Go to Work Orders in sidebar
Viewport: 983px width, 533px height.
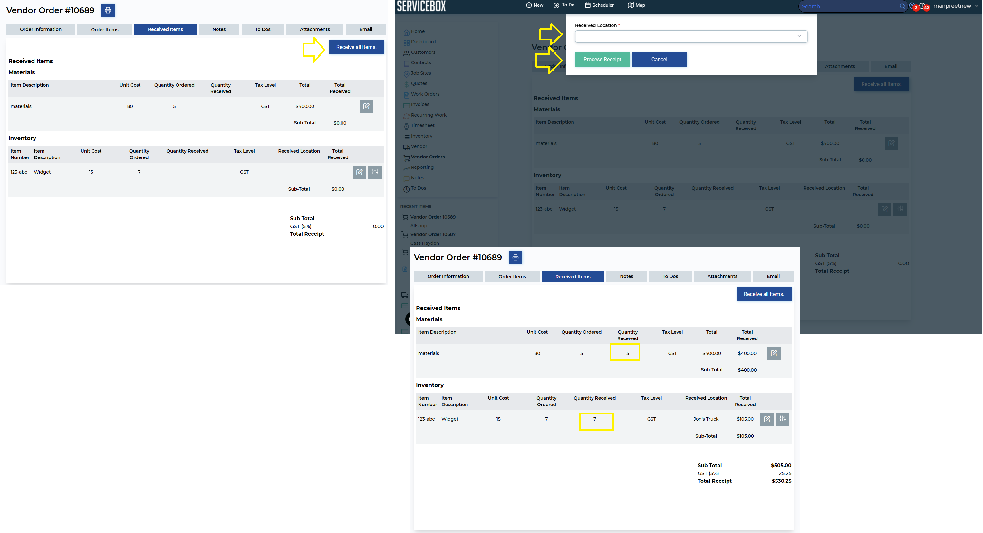tap(425, 94)
